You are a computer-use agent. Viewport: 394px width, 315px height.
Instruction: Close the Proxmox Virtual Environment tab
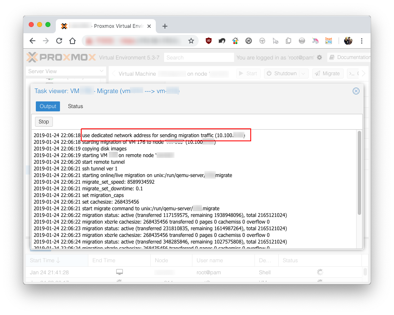149,26
